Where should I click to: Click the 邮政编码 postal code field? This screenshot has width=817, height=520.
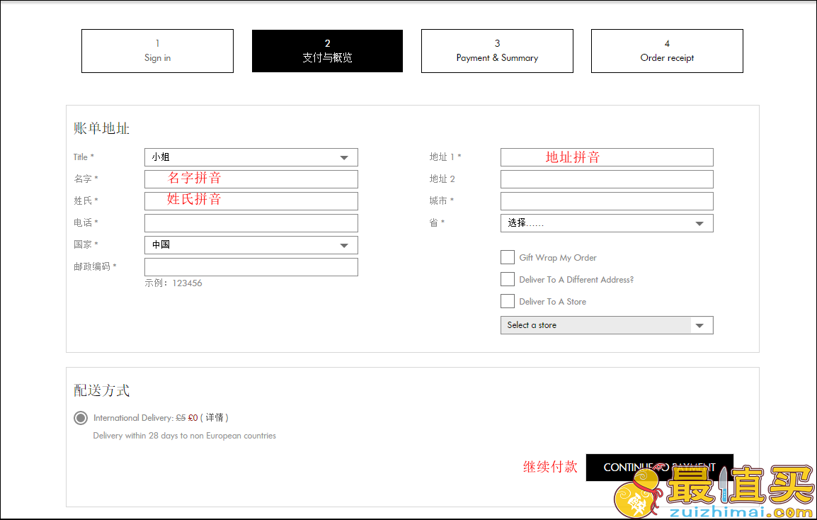[x=251, y=266]
